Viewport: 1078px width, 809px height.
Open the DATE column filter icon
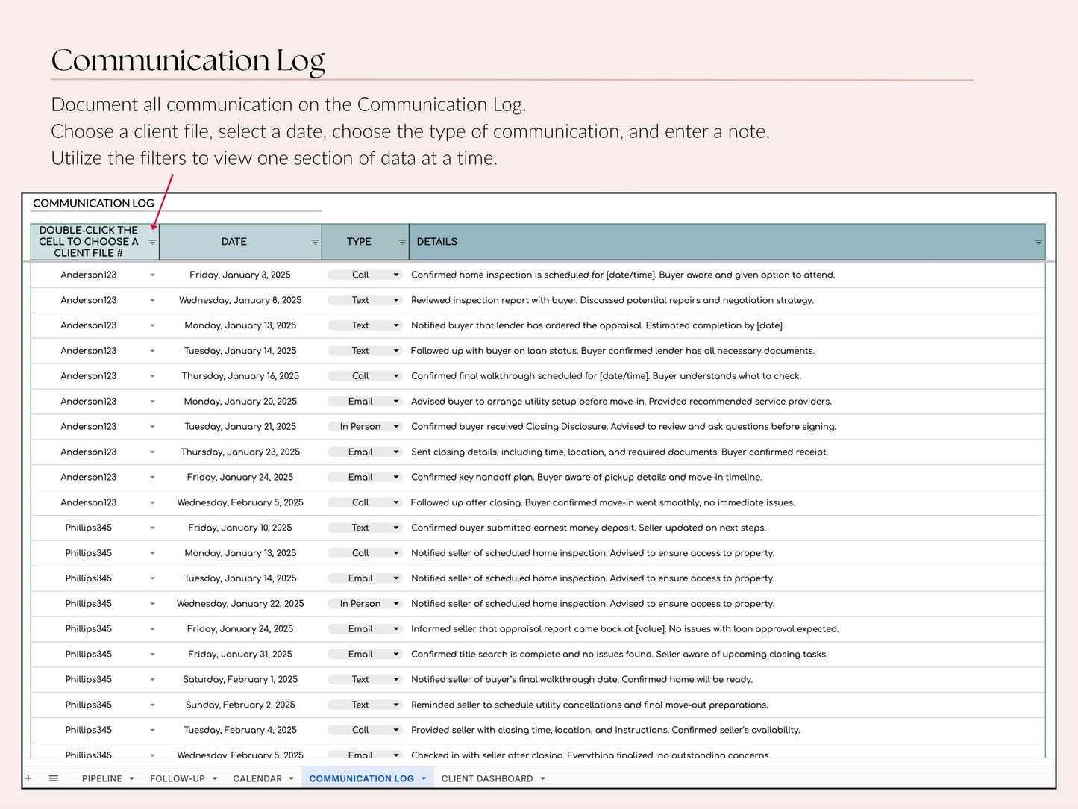(x=315, y=242)
